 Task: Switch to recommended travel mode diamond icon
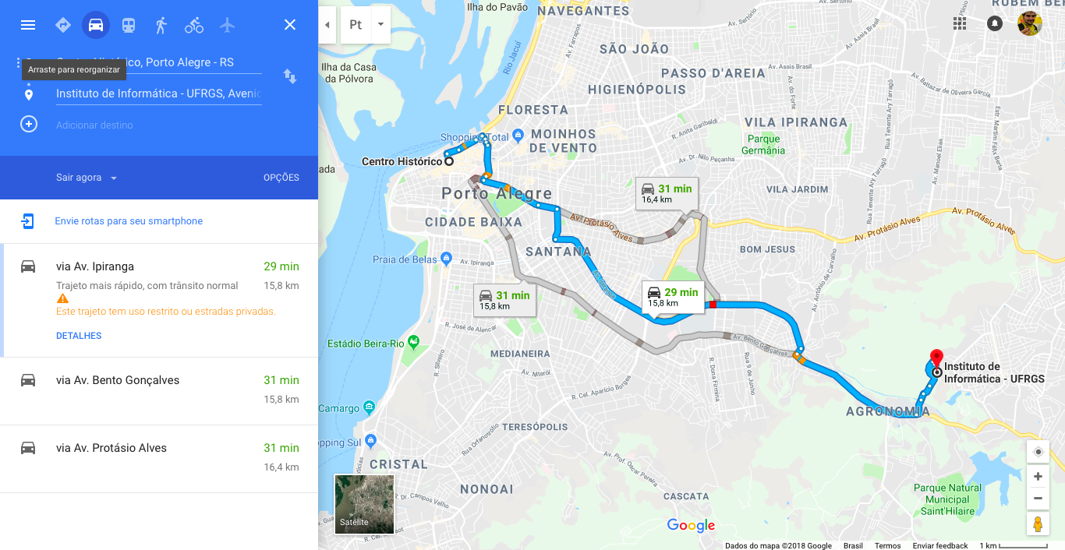click(x=63, y=25)
